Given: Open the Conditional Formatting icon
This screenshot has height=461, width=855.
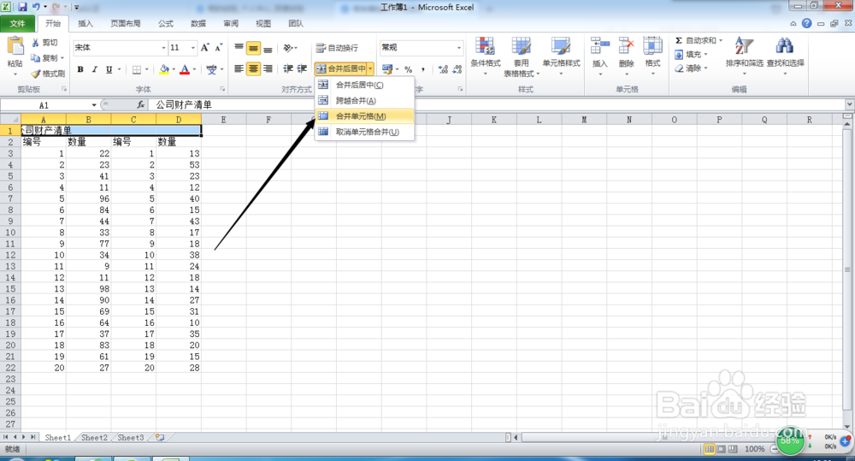Looking at the screenshot, I should tap(485, 46).
